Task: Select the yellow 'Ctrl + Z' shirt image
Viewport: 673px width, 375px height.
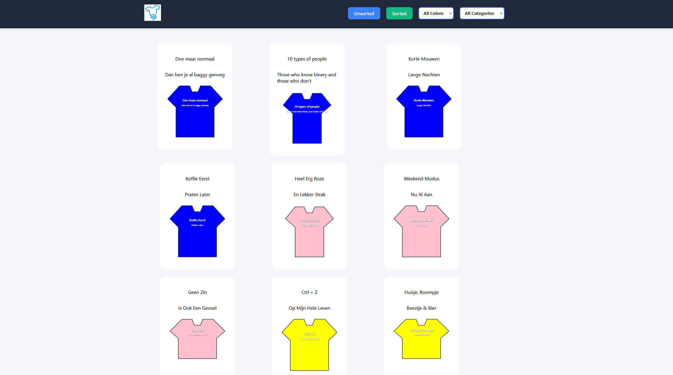Action: 309,345
